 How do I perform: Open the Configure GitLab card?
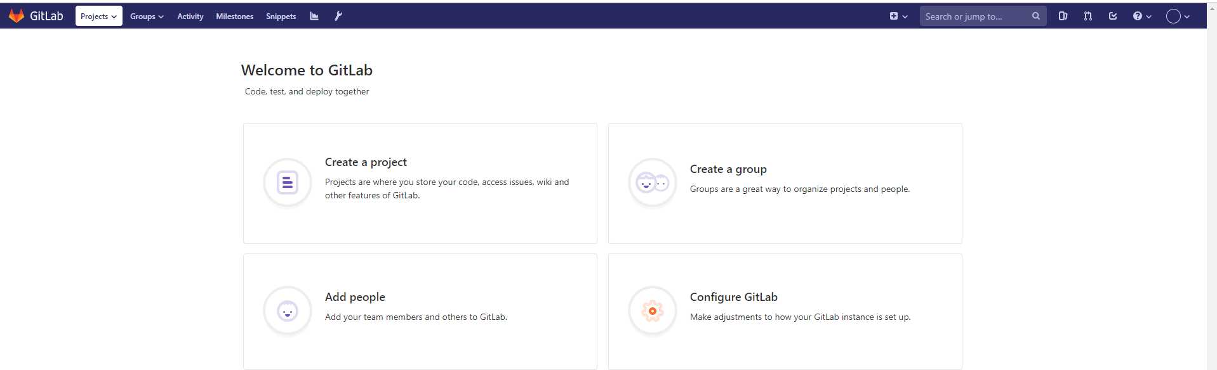coord(785,312)
